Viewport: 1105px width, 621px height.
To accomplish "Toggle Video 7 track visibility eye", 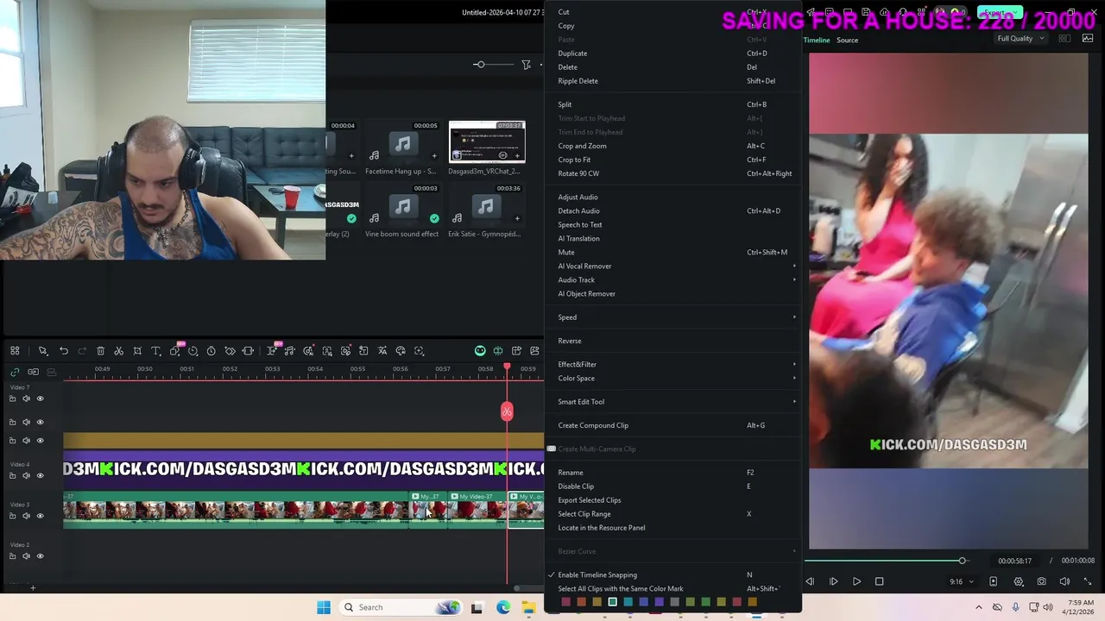I will [40, 398].
